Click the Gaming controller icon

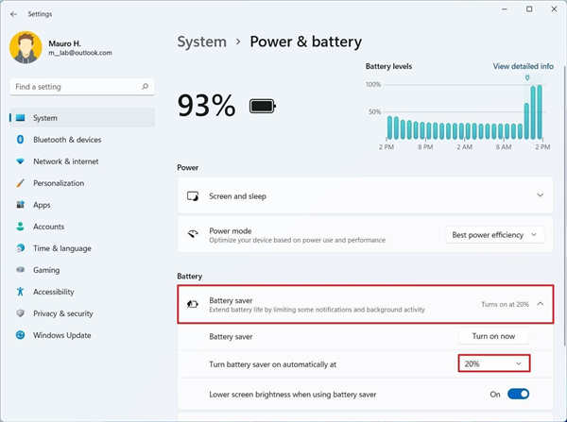coord(20,270)
